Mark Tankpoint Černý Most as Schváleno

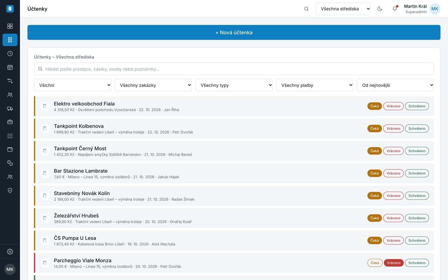[417, 151]
